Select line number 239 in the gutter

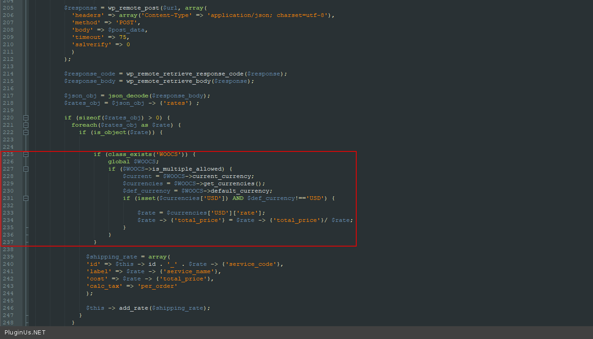point(9,257)
